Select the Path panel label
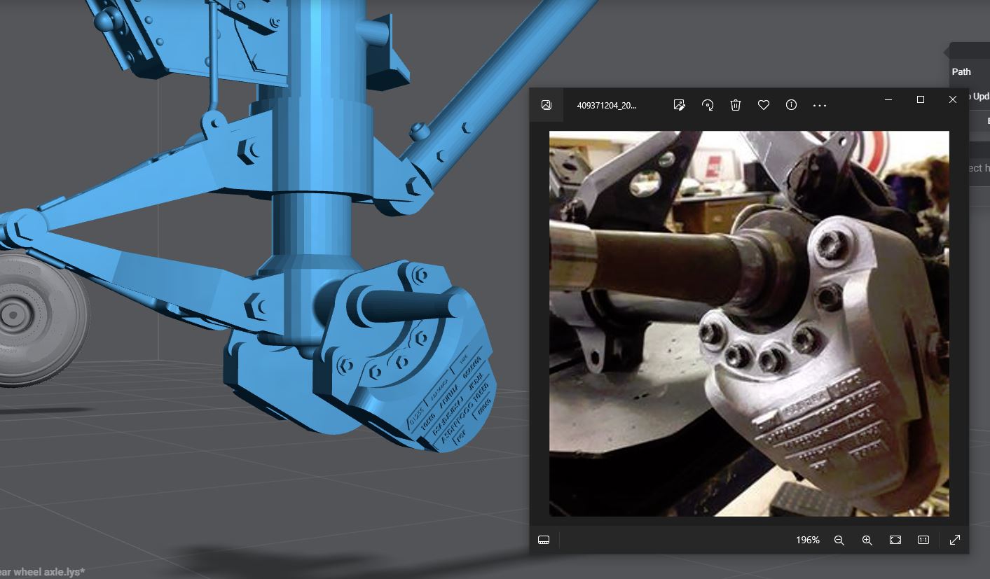The image size is (990, 579). tap(961, 71)
